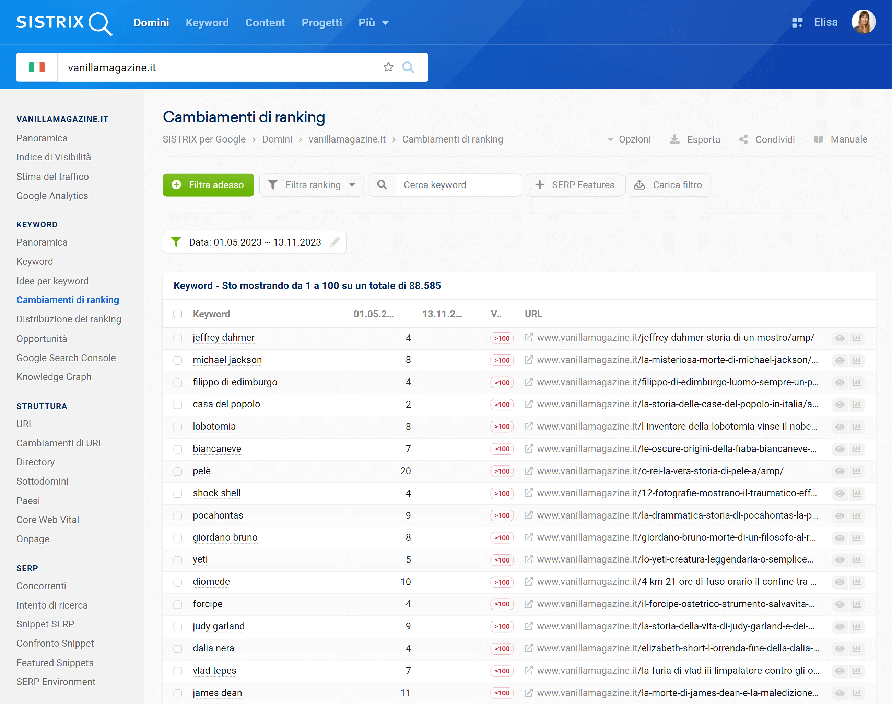The height and width of the screenshot is (704, 892).
Task: Click the green funnel icon in Data filter
Action: (x=176, y=242)
